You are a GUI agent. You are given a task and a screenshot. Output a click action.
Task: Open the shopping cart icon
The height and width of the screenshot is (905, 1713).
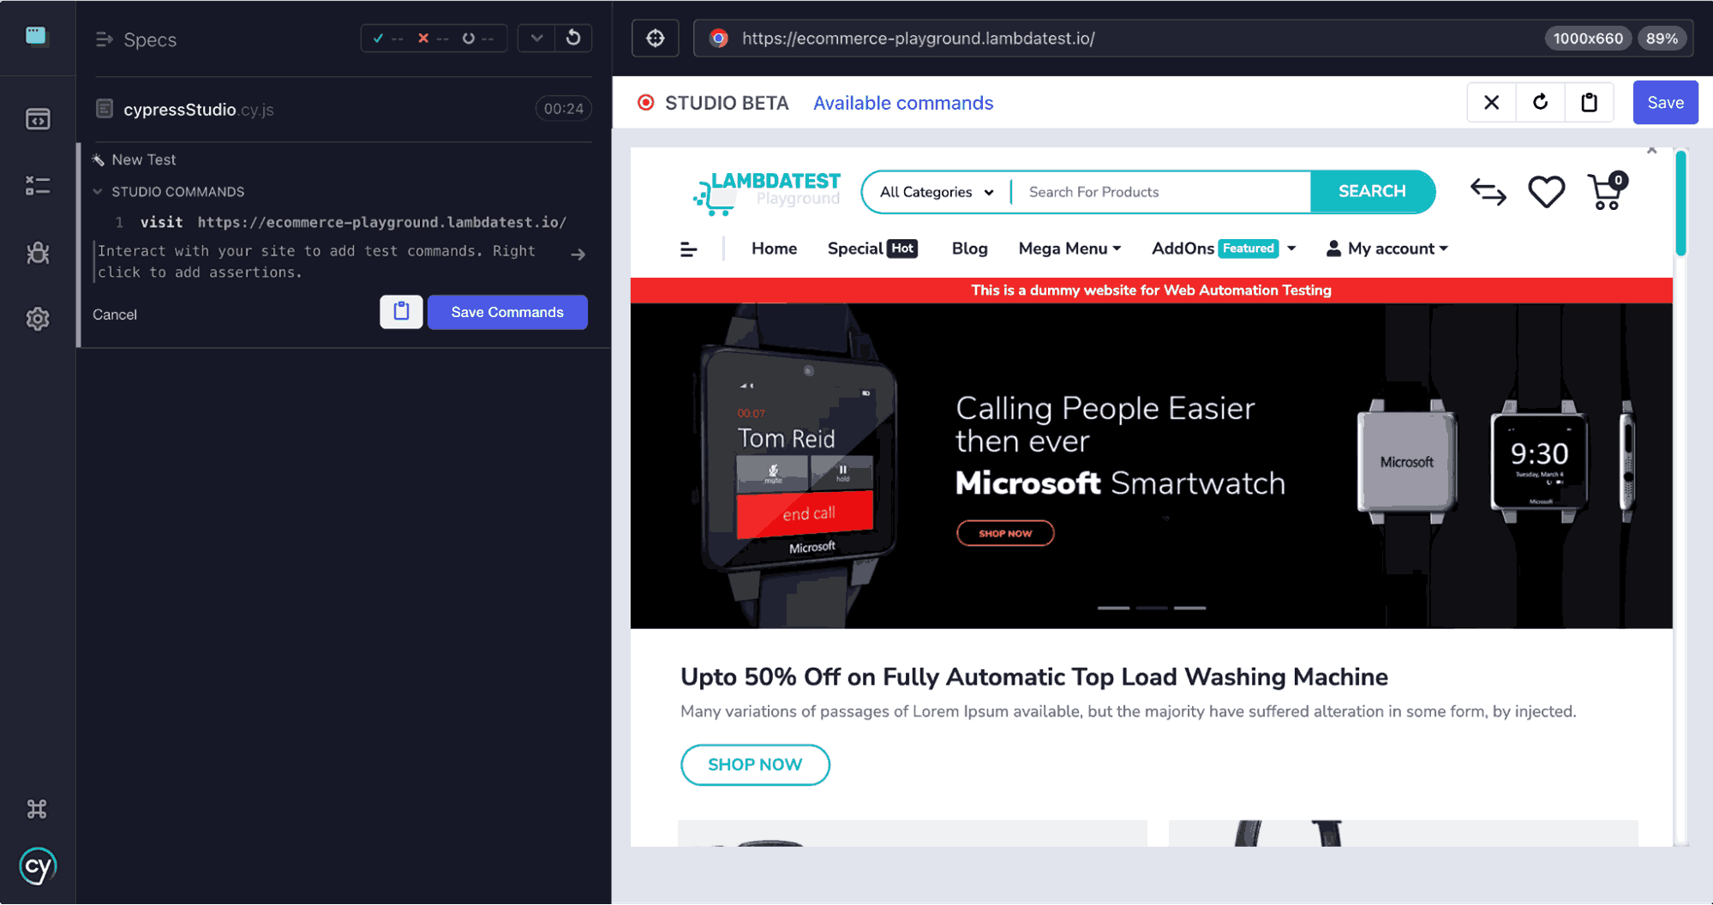[x=1606, y=192]
